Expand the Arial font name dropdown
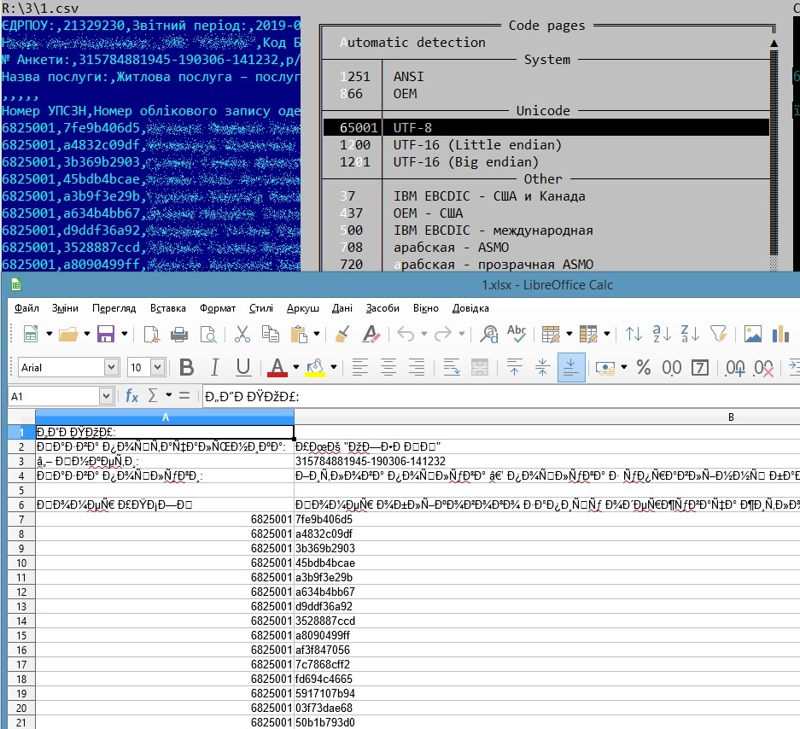Viewport: 800px width, 729px height. (x=111, y=368)
